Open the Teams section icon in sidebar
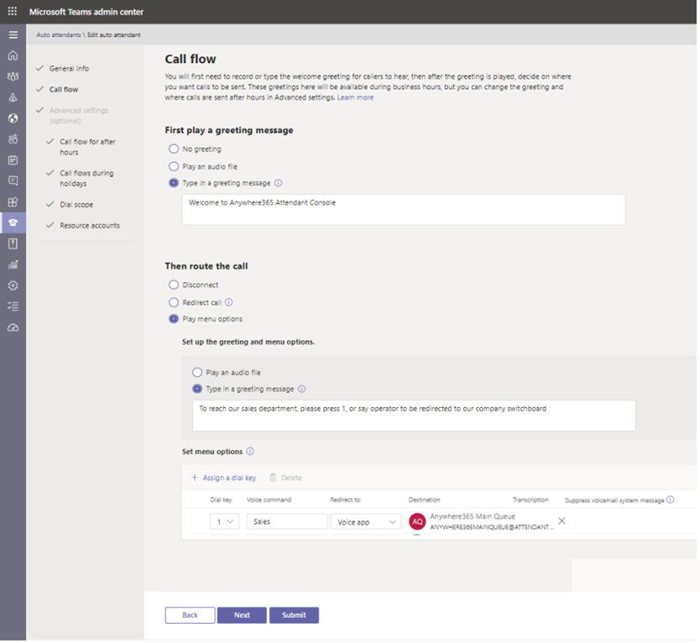The image size is (700, 643). pos(13,76)
